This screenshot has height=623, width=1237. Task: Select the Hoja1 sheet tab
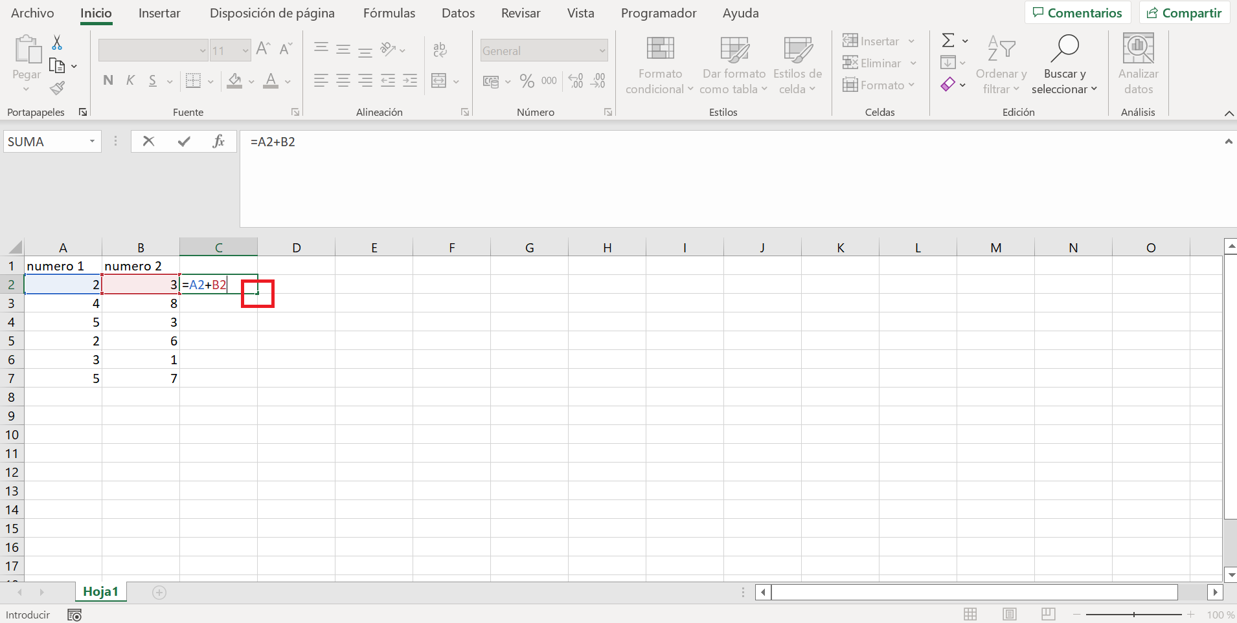click(x=100, y=591)
